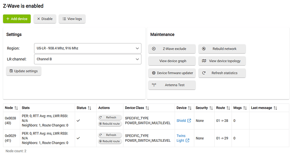Refresh node 0x0028
The height and width of the screenshot is (159, 291).
click(x=110, y=117)
